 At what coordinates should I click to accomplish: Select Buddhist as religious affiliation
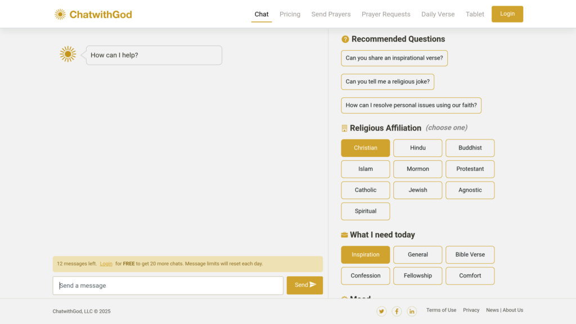(470, 148)
